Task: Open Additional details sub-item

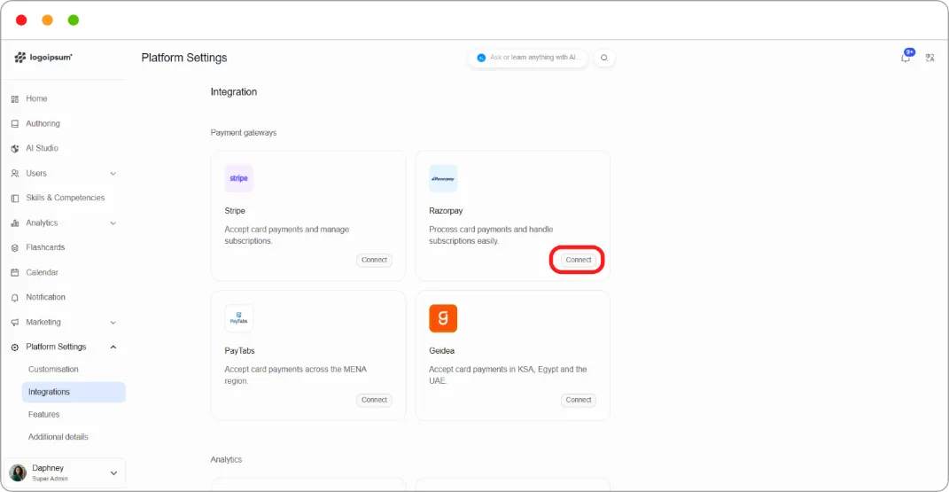Action: pyautogui.click(x=58, y=437)
